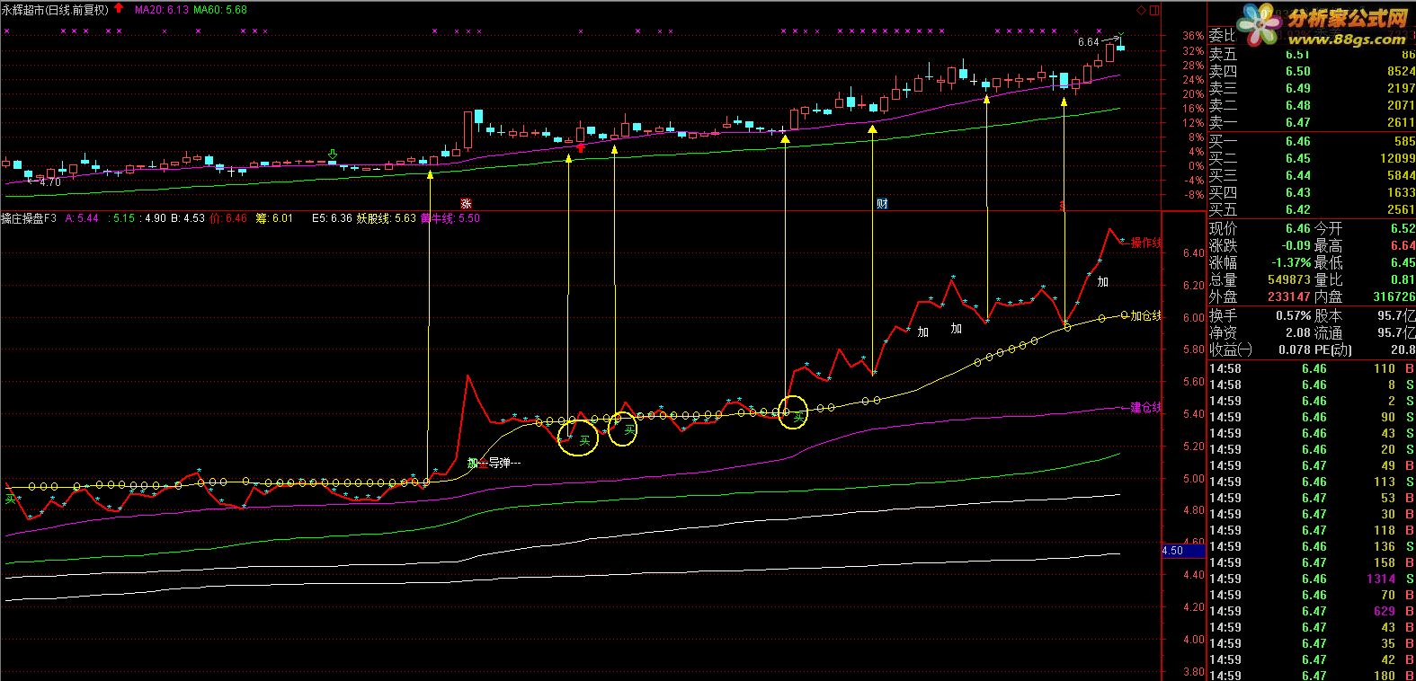
Task: Click the 6.64 high price label
Action: click(x=1088, y=42)
